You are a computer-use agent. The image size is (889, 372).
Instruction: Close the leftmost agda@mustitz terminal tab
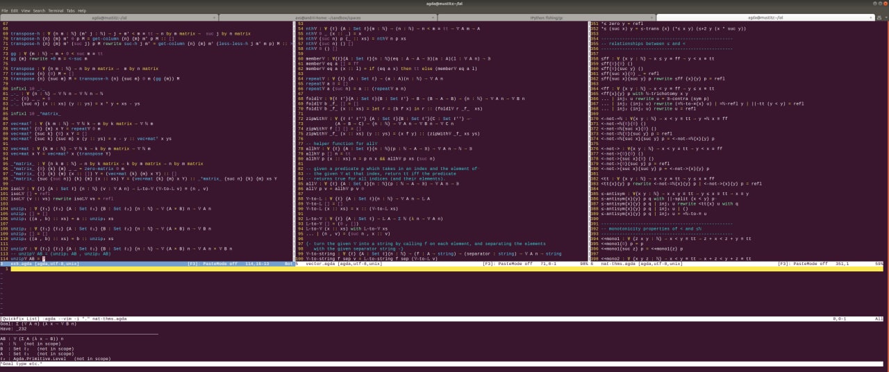coord(215,17)
